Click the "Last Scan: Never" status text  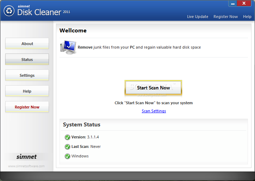pos(86,146)
